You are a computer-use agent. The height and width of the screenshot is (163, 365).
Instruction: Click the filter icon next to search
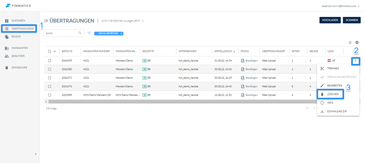point(89,33)
